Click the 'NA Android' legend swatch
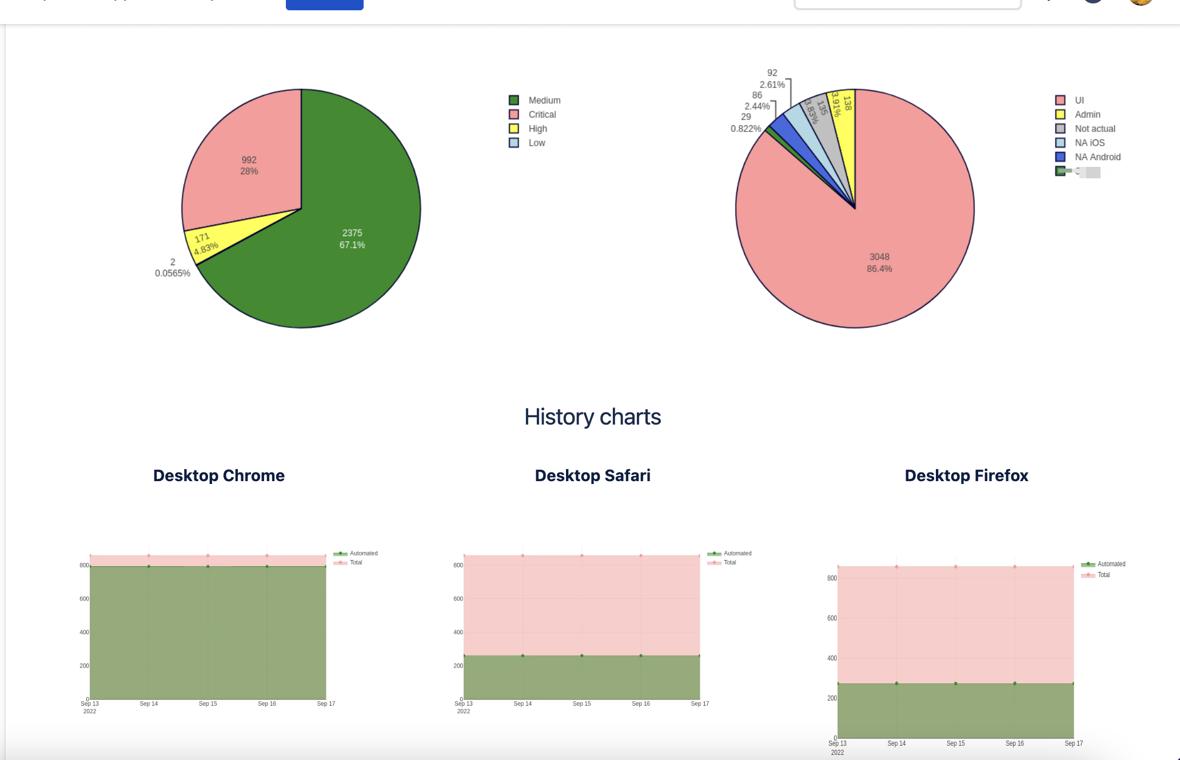This screenshot has height=760, width=1180. [x=1062, y=157]
